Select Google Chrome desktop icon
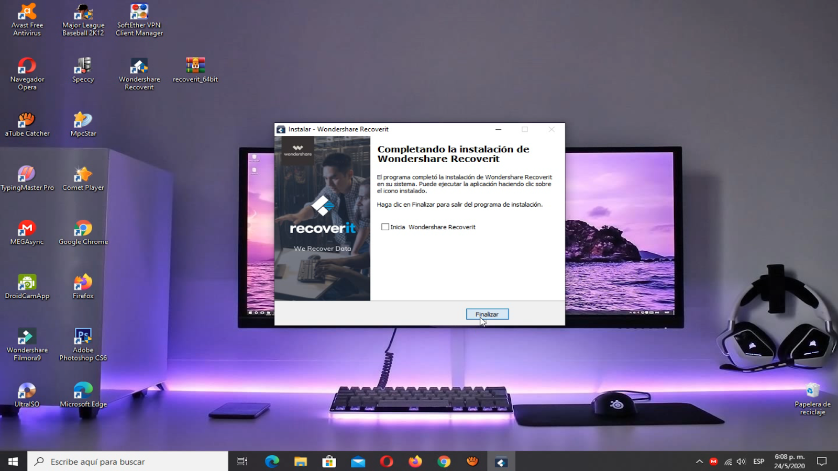This screenshot has width=838, height=471. [x=83, y=233]
